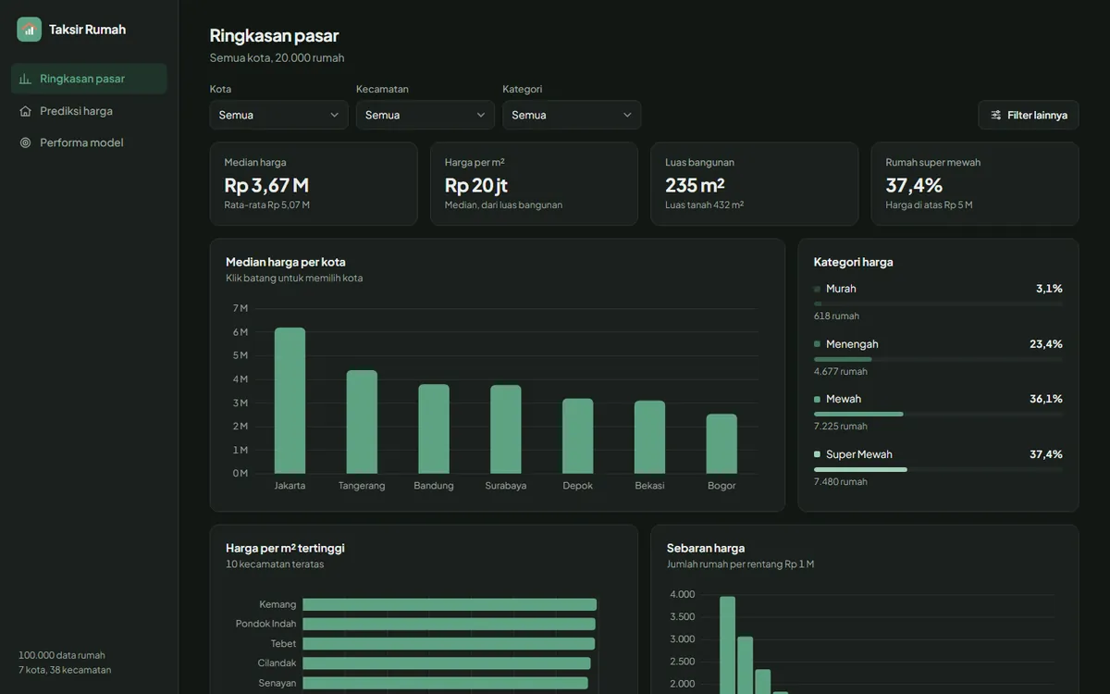The image size is (1110, 694).
Task: Click the Mewah color swatch dot
Action: tap(817, 400)
